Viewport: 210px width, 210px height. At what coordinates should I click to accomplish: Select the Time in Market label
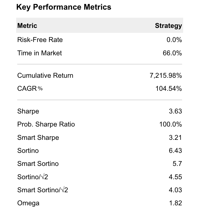coord(39,53)
